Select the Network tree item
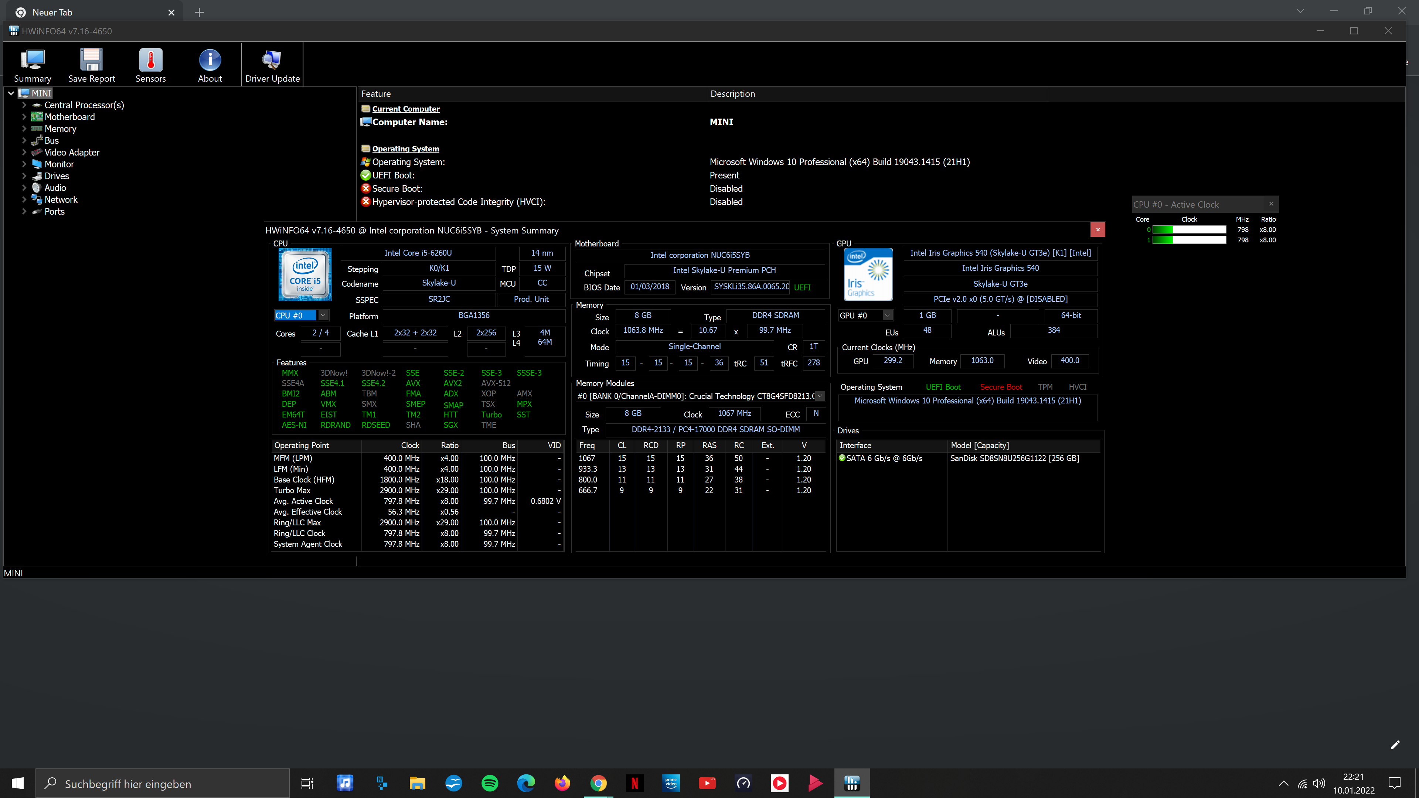 coord(61,200)
